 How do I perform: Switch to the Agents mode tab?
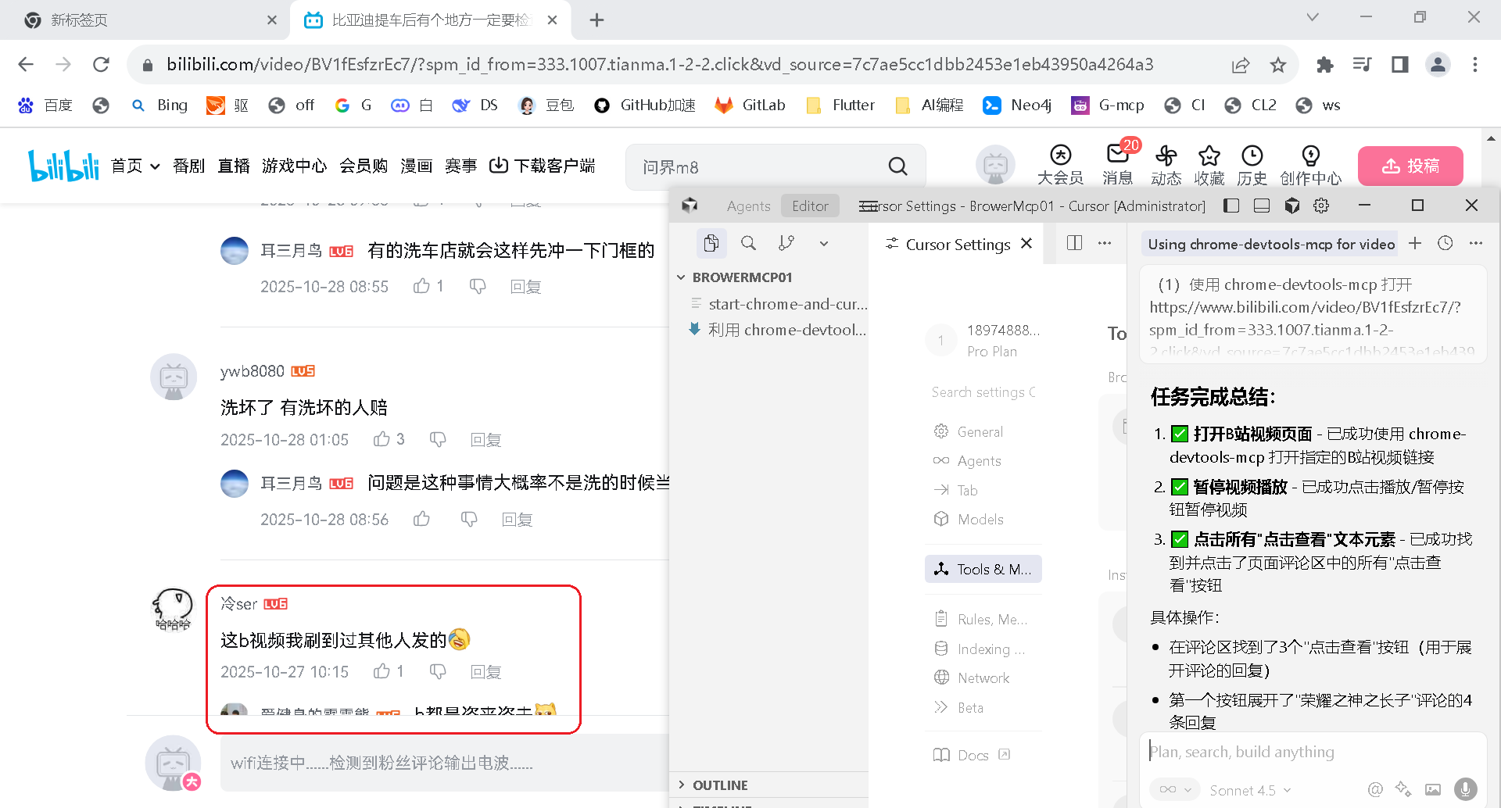[x=748, y=206]
